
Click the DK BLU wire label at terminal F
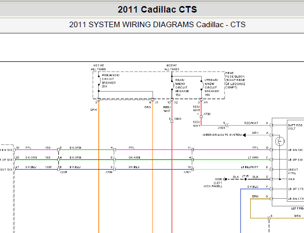point(253,187)
